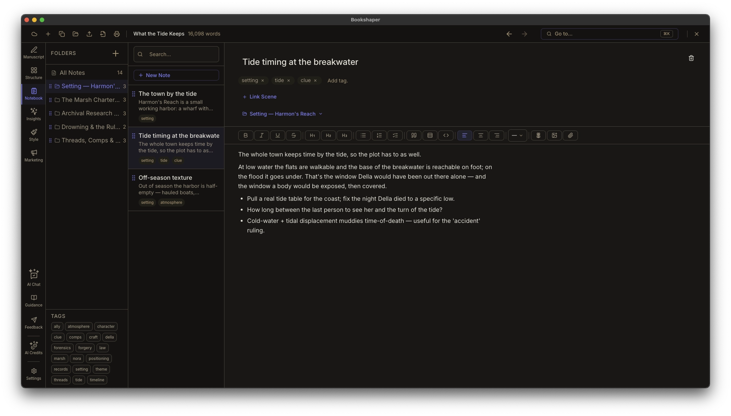Toggle bold formatting
This screenshot has height=416, width=731.
[245, 135]
